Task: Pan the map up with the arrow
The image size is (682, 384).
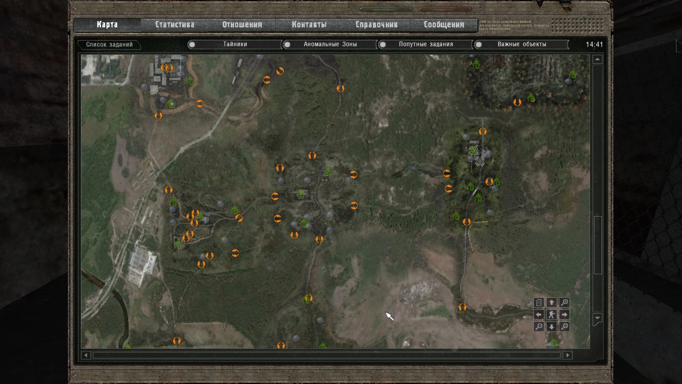Action: [552, 303]
